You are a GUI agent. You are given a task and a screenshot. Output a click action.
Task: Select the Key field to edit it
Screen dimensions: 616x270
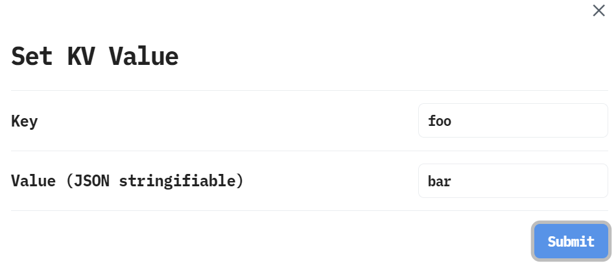(513, 121)
